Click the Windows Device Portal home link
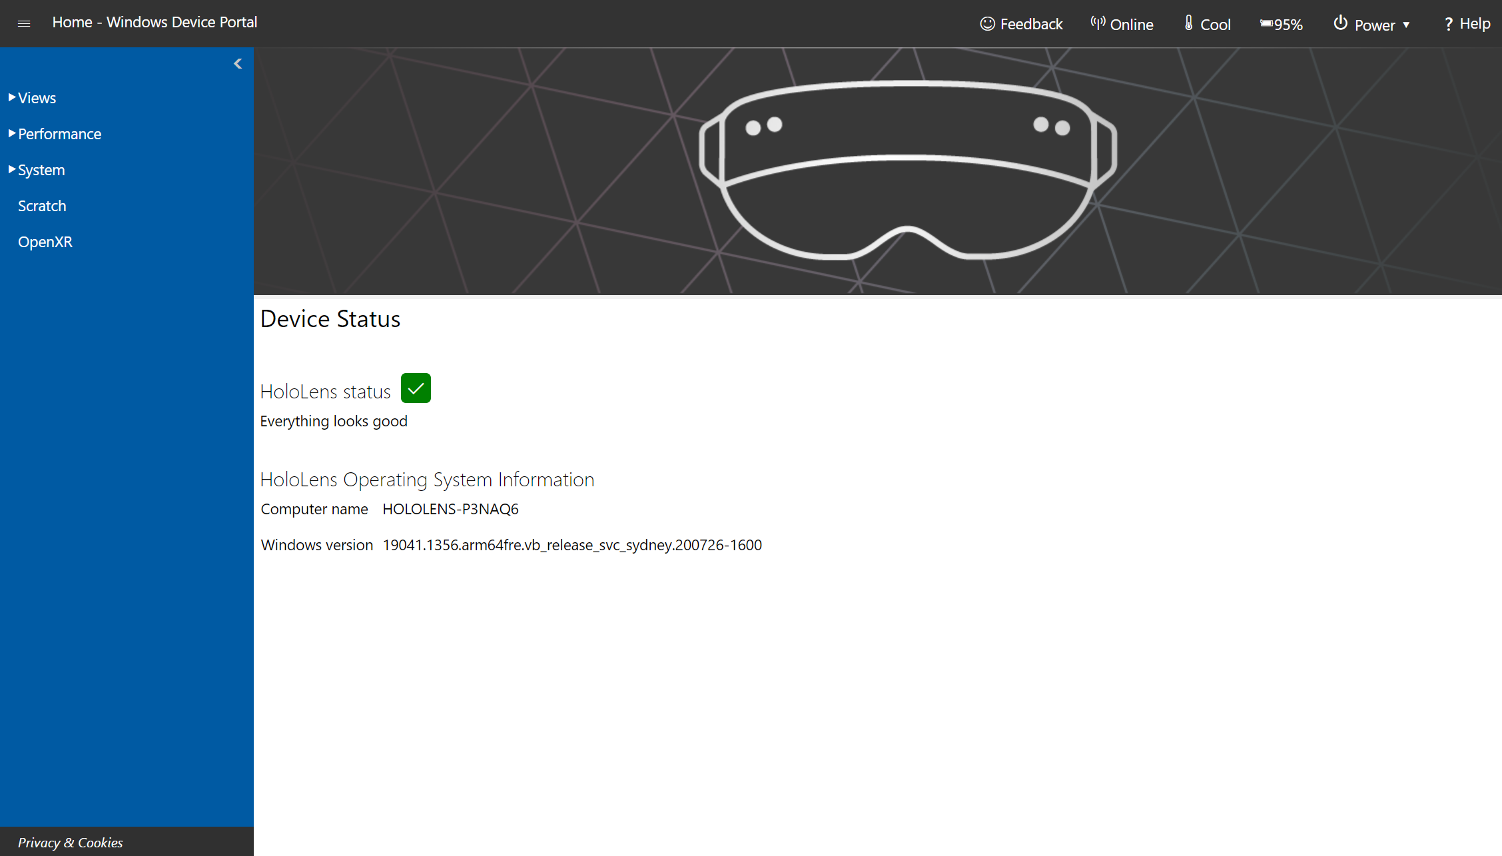Screen dimensions: 1502x856 [155, 23]
